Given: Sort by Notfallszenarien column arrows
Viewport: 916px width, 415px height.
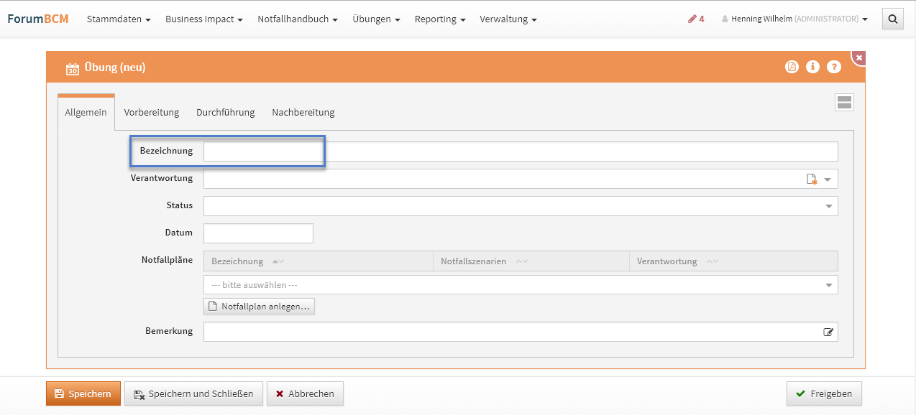Looking at the screenshot, I should point(522,261).
